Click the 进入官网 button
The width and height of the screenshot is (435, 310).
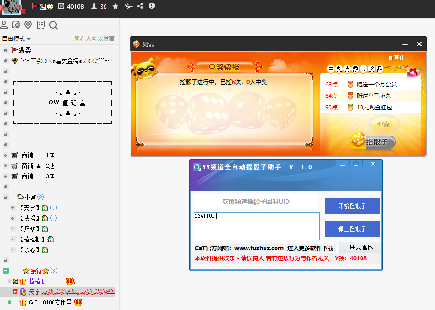tap(361, 247)
